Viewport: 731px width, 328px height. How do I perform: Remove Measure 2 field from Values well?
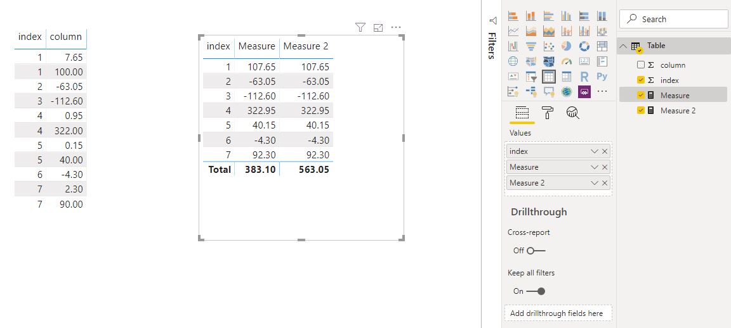(605, 183)
